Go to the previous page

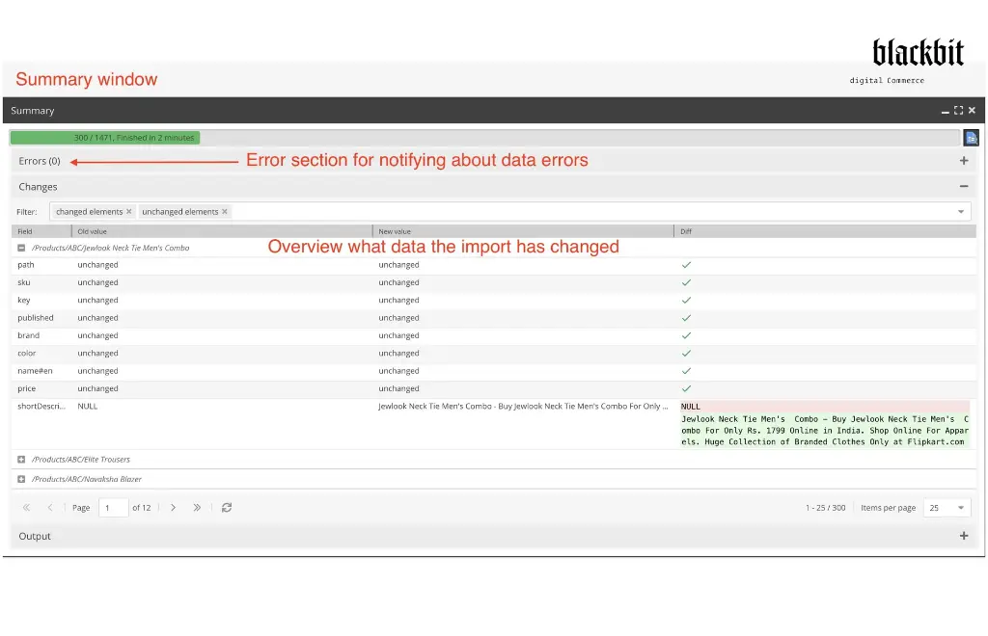tap(50, 508)
